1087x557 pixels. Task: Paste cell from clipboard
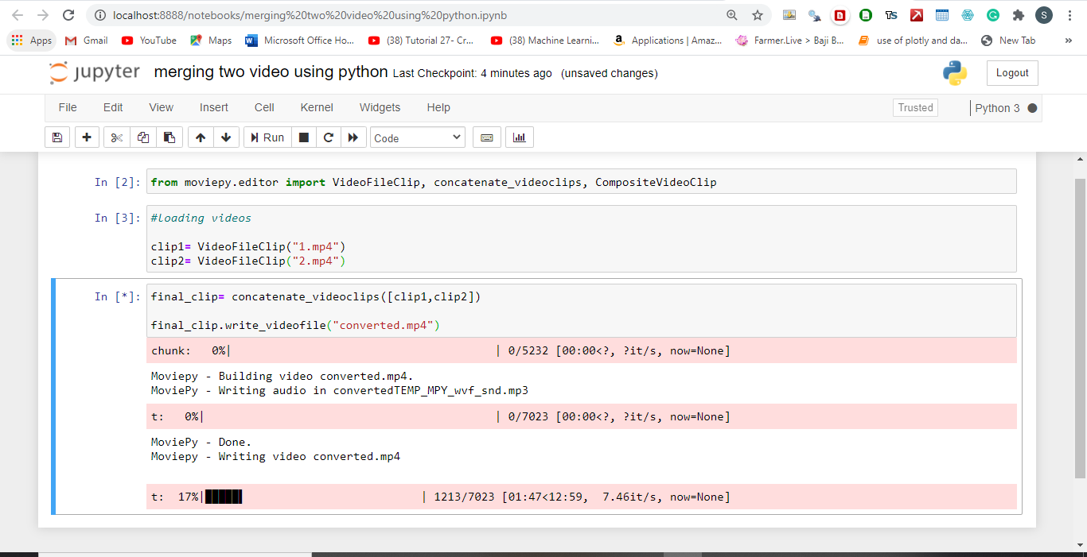(169, 137)
